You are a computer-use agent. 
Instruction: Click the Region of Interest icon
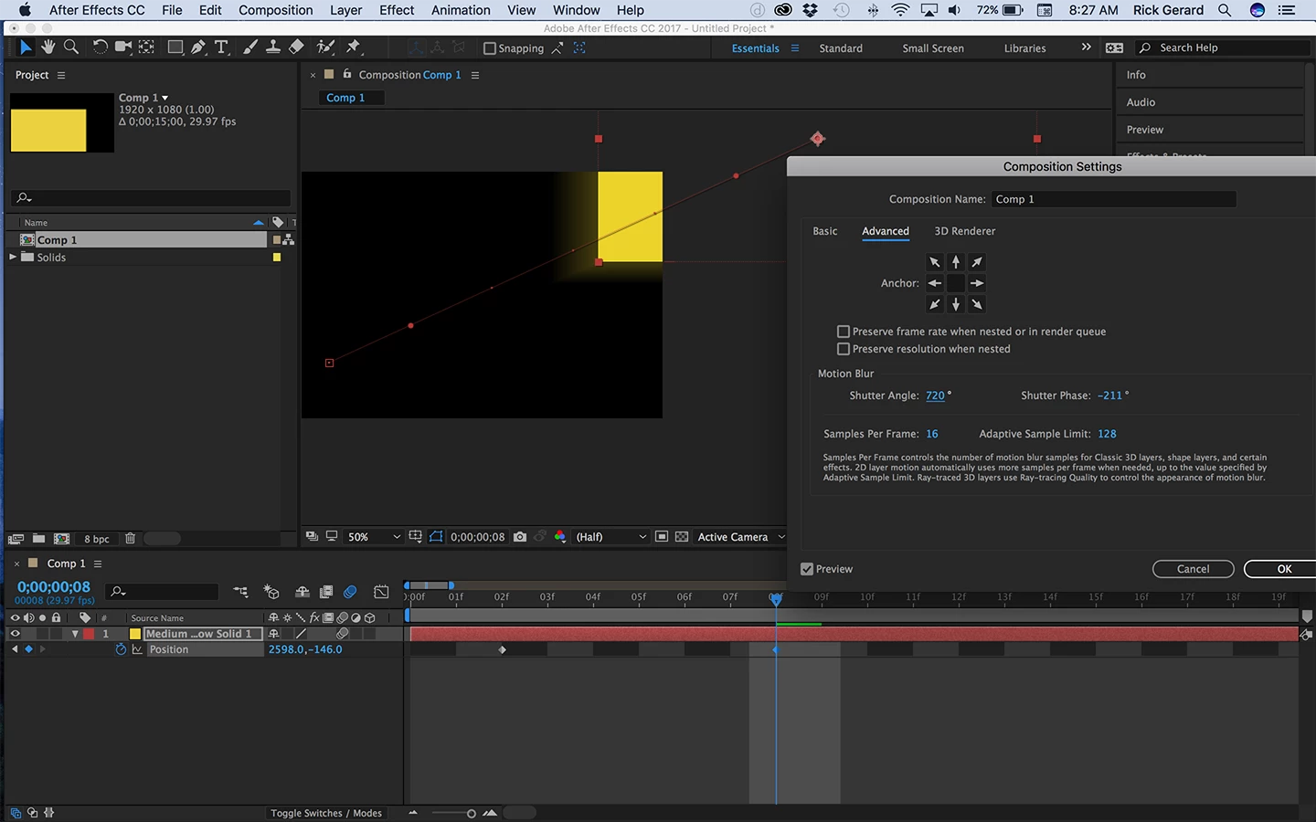662,537
